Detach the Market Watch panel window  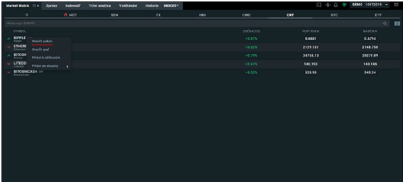34,6
